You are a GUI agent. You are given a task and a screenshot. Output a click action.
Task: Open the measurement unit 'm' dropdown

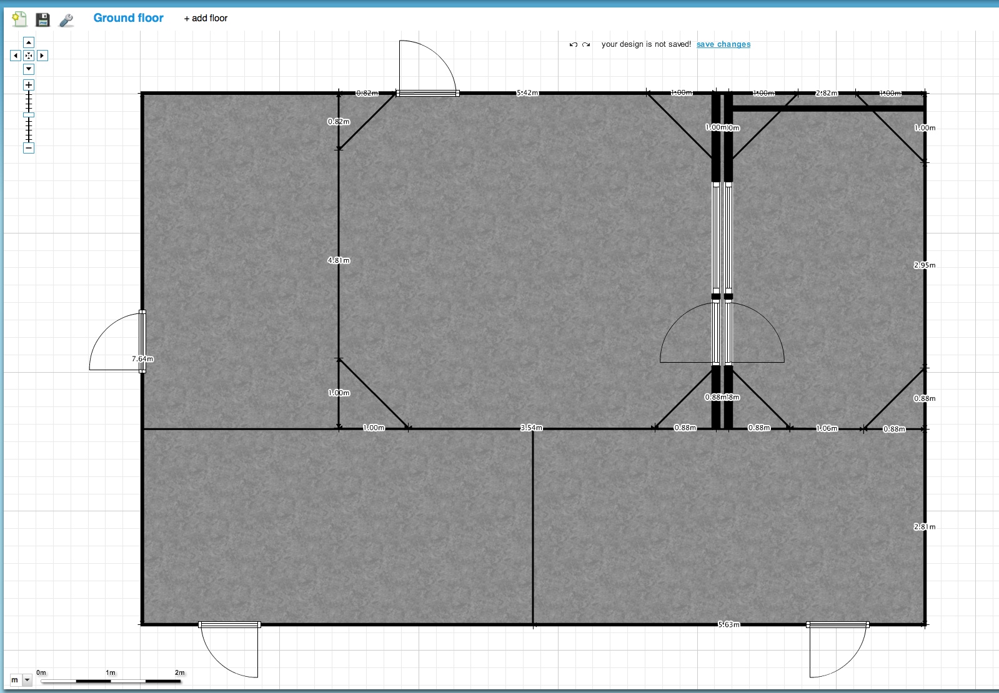coord(21,680)
